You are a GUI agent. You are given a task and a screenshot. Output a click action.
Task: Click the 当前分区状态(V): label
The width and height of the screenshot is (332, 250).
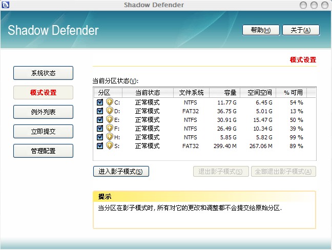(x=115, y=81)
